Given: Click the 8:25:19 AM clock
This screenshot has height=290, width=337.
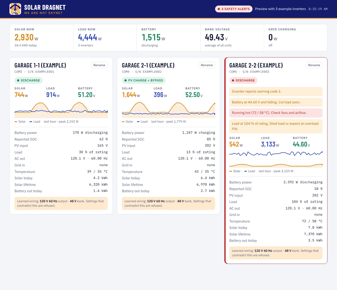Looking at the screenshot, I should point(318,9).
